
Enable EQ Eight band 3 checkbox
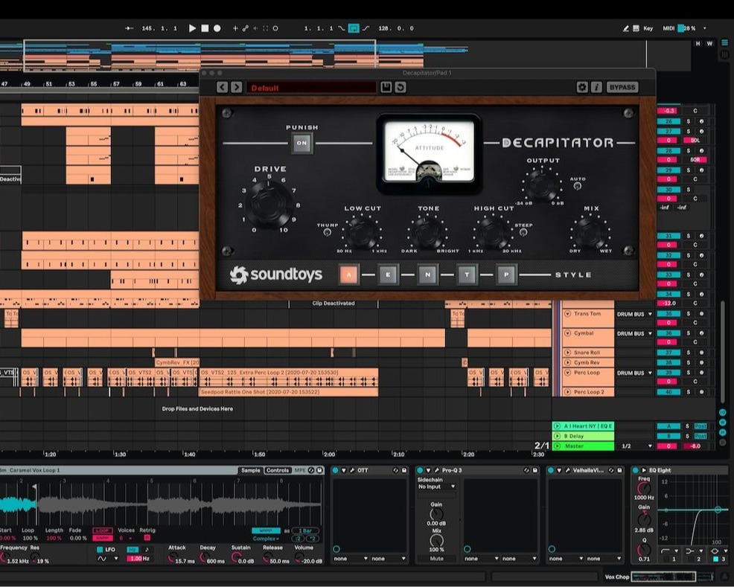[715, 559]
